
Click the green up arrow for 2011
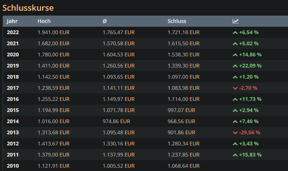[x=235, y=155]
